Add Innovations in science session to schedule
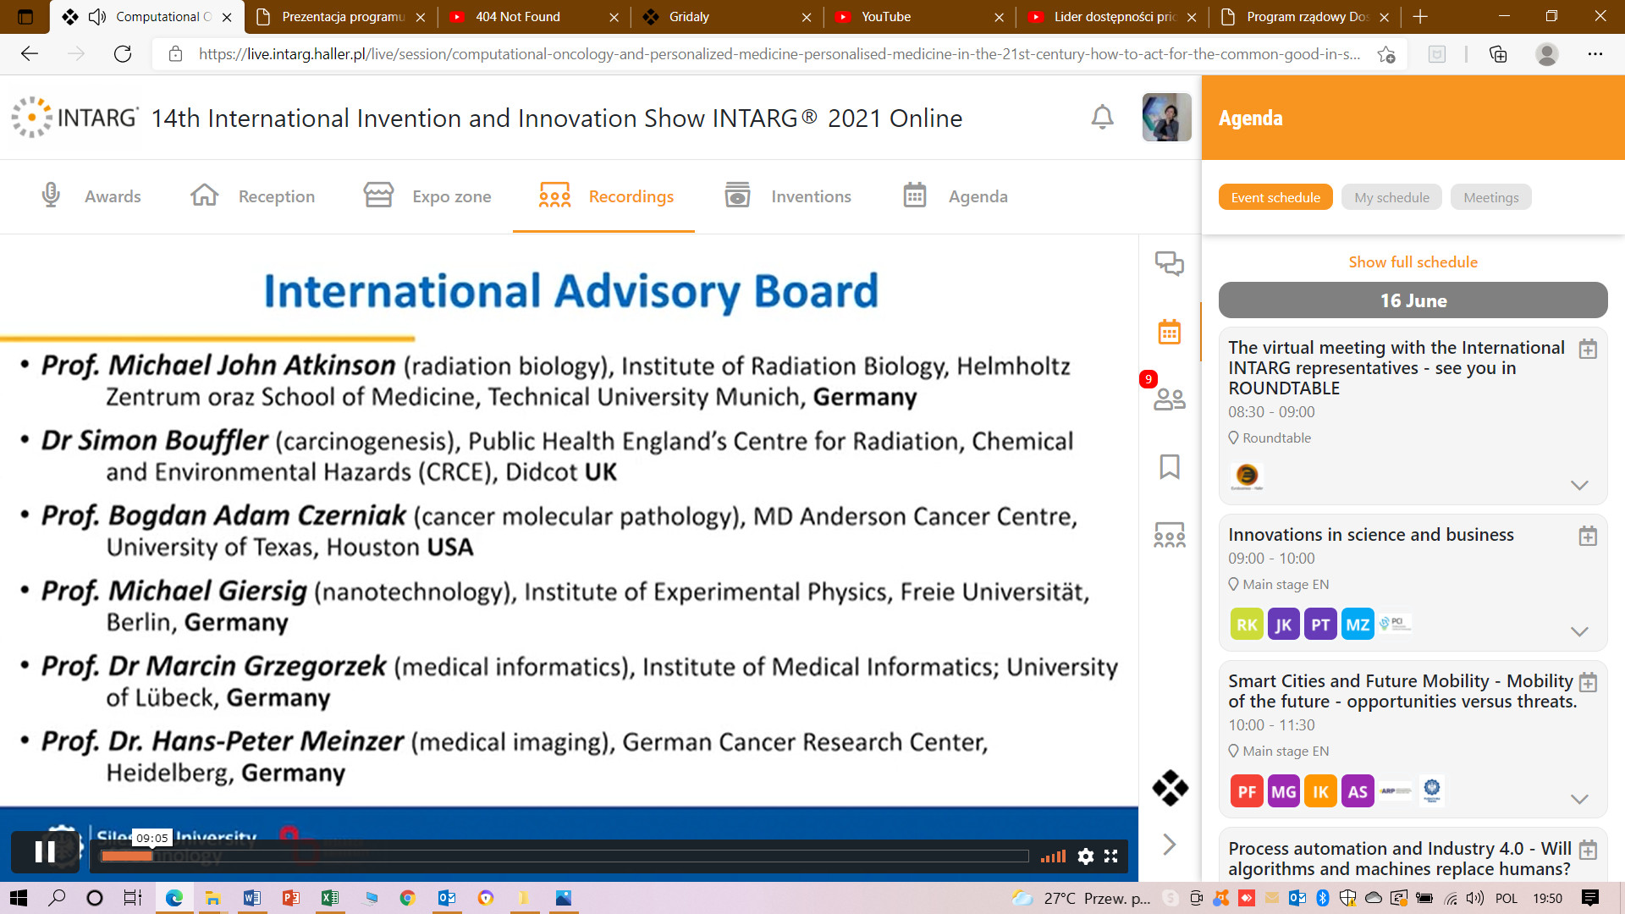This screenshot has height=914, width=1625. [x=1588, y=536]
